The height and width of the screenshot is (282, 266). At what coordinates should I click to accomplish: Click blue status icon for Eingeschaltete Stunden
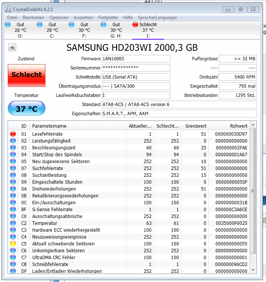click(13, 182)
